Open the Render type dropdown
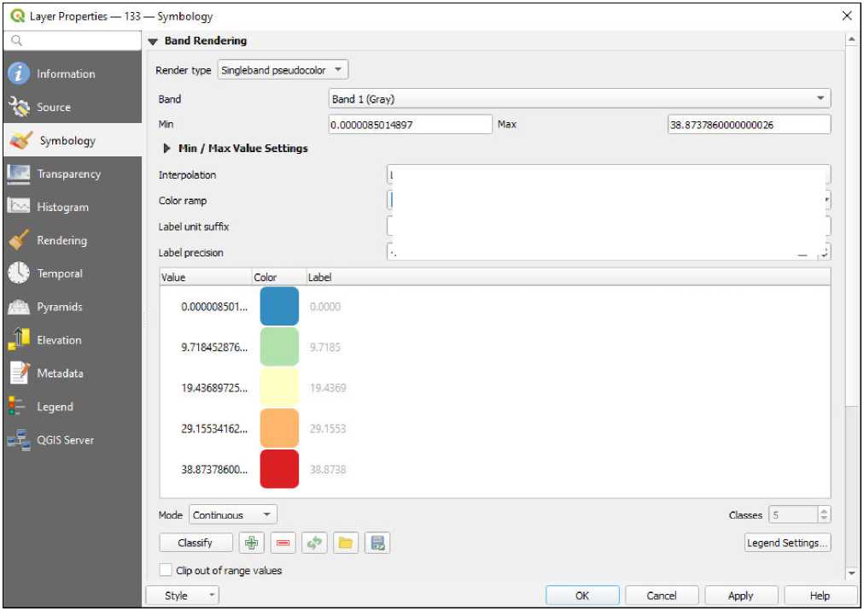This screenshot has height=611, width=864. click(283, 70)
